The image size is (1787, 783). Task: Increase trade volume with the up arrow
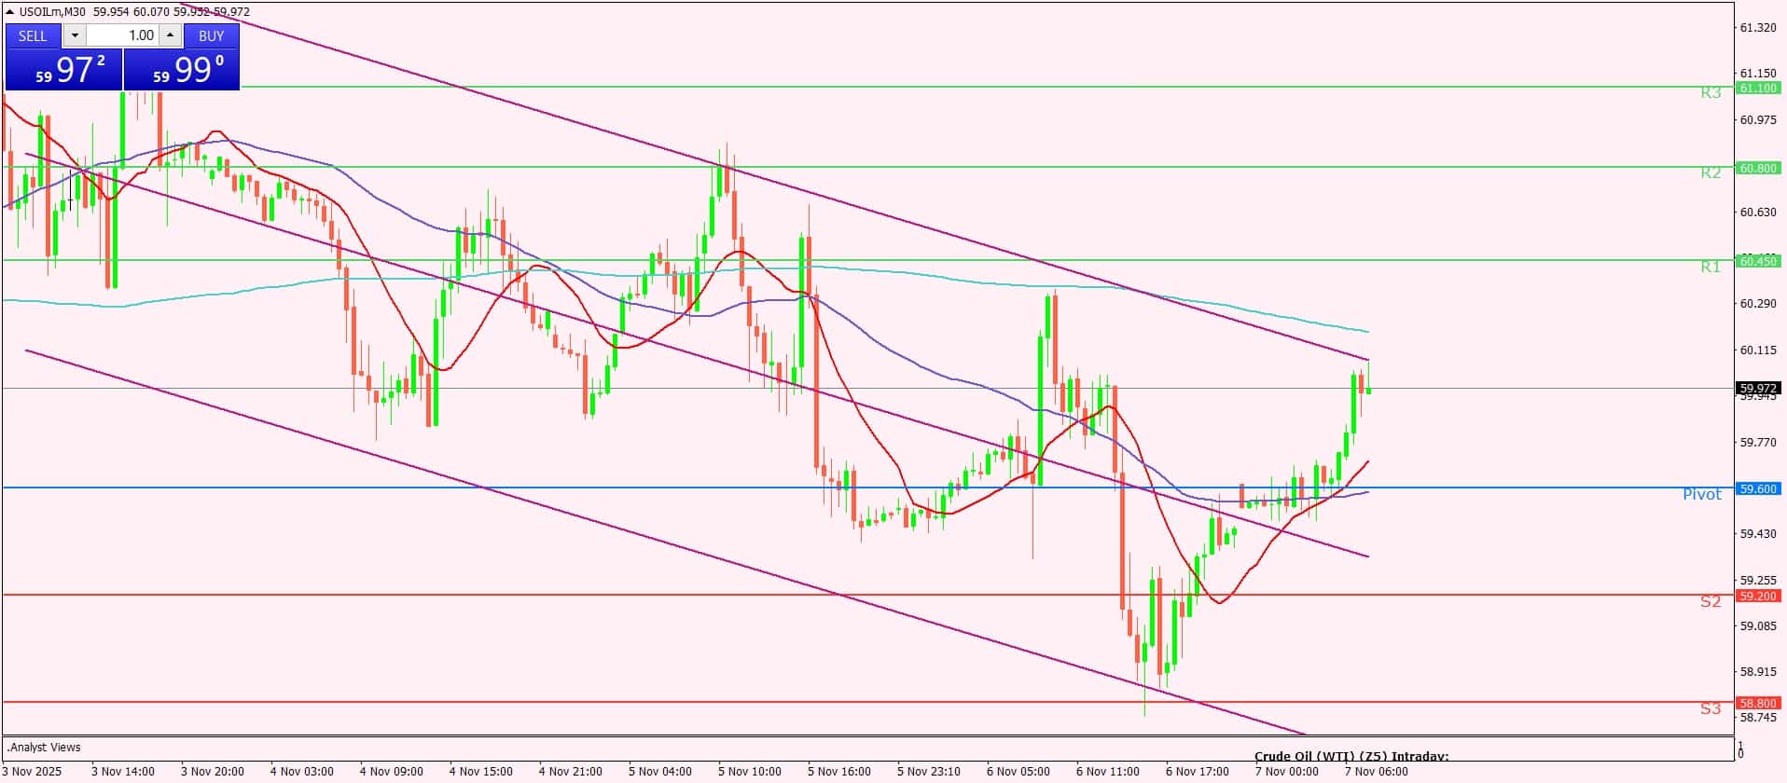(x=170, y=35)
